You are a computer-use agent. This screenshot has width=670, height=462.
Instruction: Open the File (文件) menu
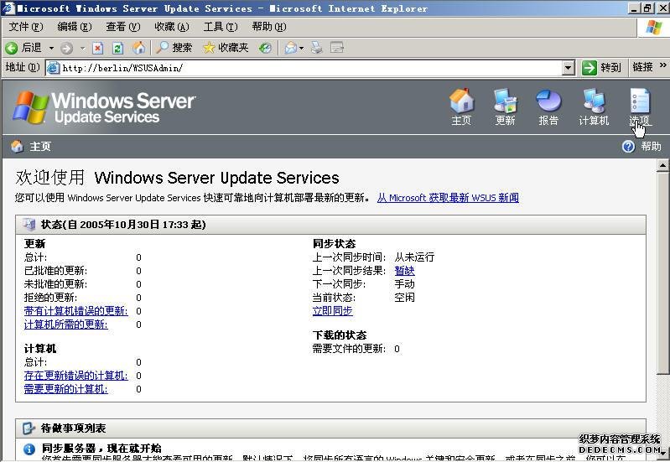click(x=26, y=27)
